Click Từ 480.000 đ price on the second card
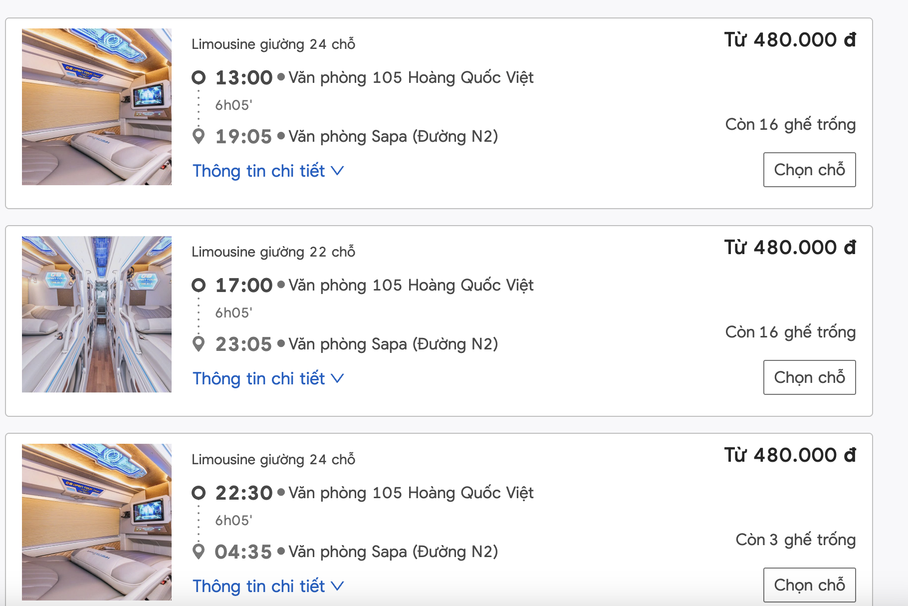The width and height of the screenshot is (908, 606). (x=791, y=247)
